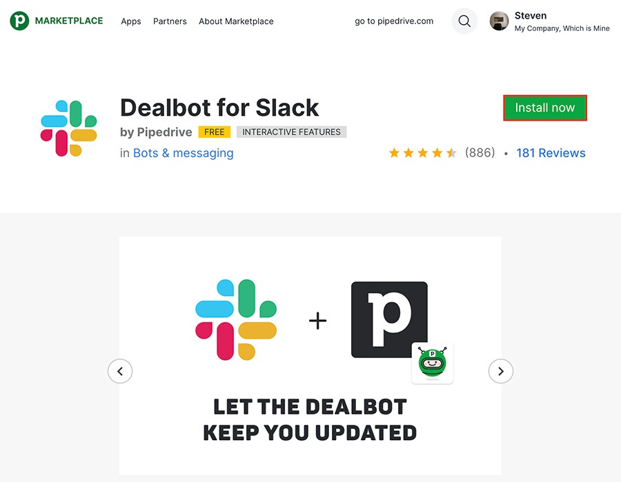The image size is (621, 482).
Task: Browse the Bots & messaging category
Action: 183,153
